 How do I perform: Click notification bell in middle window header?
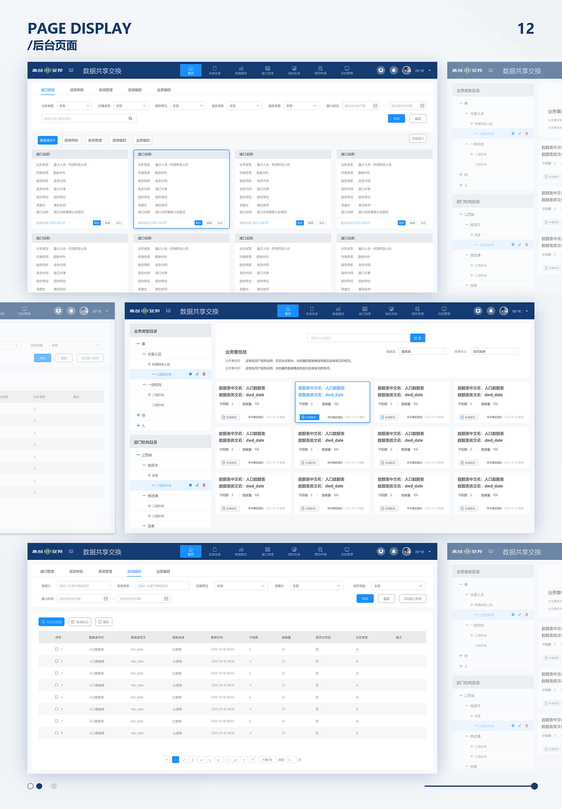pos(491,311)
